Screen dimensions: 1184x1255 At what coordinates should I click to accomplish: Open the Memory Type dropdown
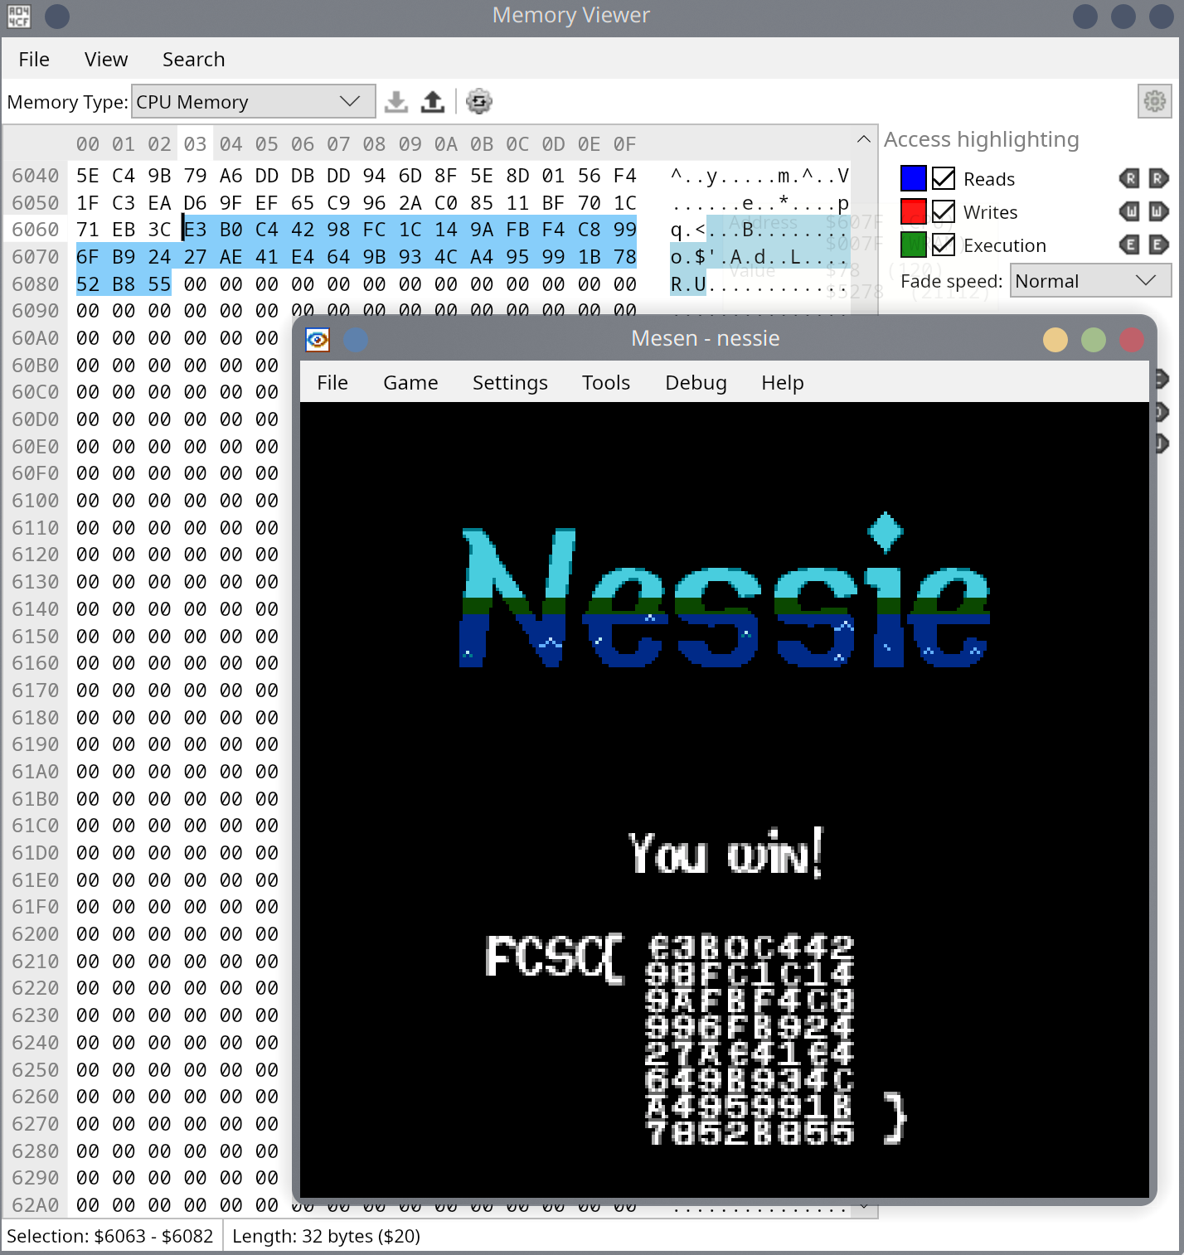[253, 101]
